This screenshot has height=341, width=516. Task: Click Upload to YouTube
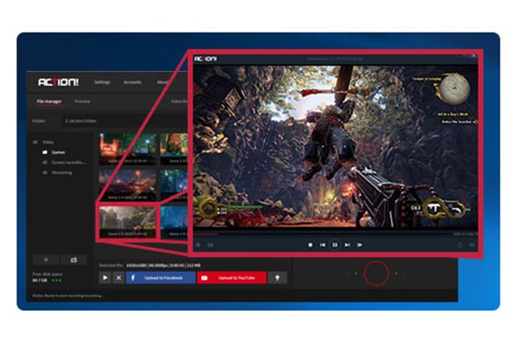click(x=231, y=277)
